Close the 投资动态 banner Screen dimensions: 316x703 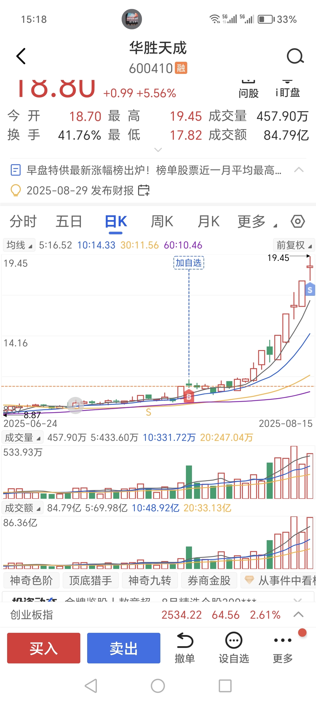tap(298, 600)
